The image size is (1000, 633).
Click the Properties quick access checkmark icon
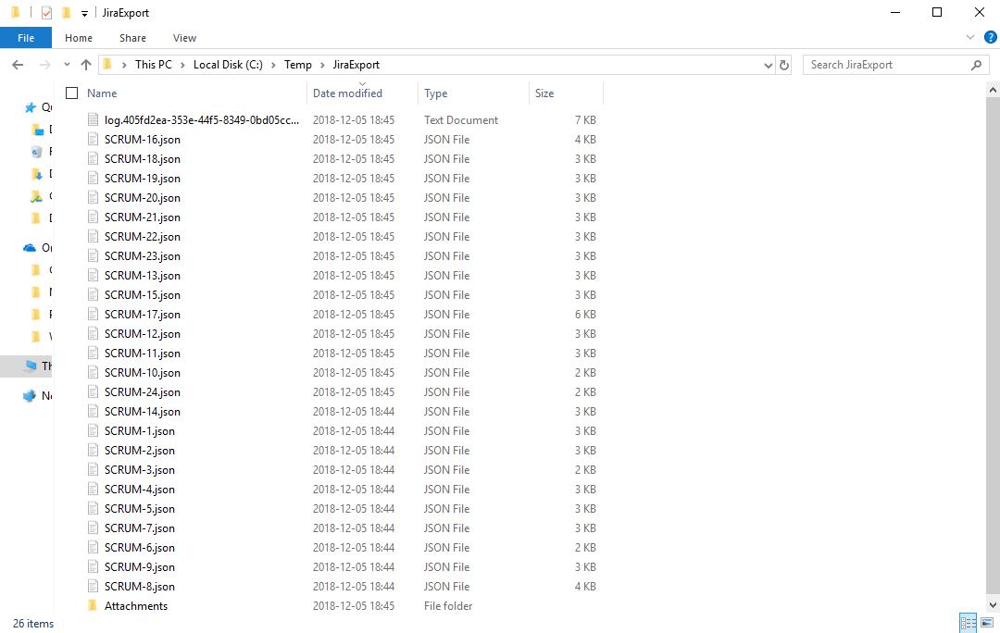pos(46,13)
